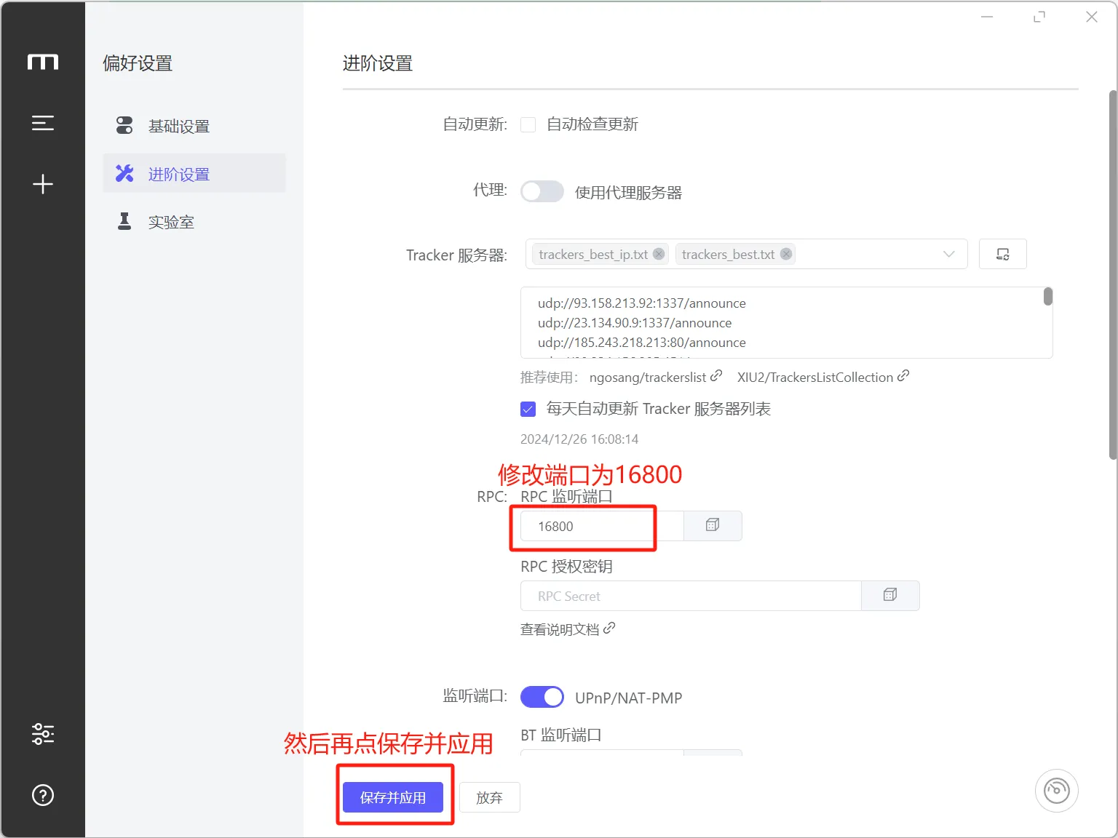Open XIU2/TrackersListCollection link icon

(903, 375)
